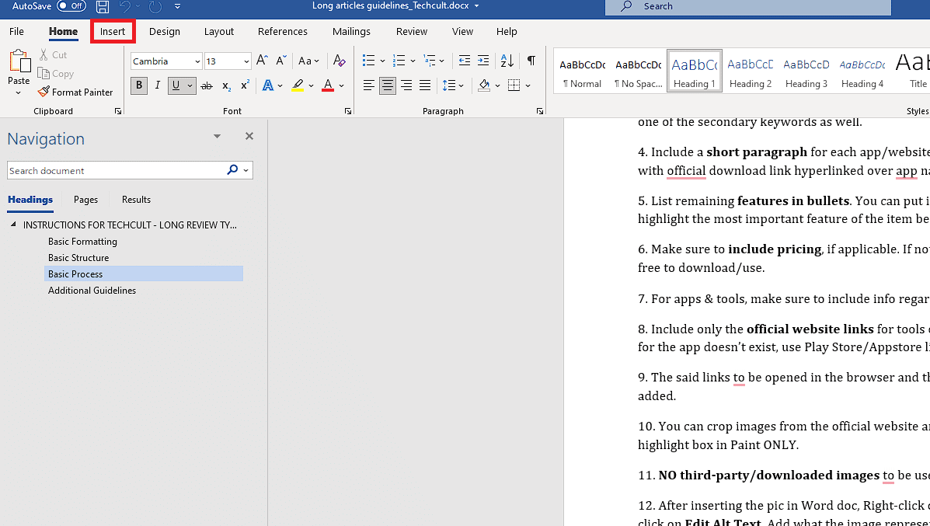Toggle Bold formatting button
The image size is (930, 526).
coord(139,85)
